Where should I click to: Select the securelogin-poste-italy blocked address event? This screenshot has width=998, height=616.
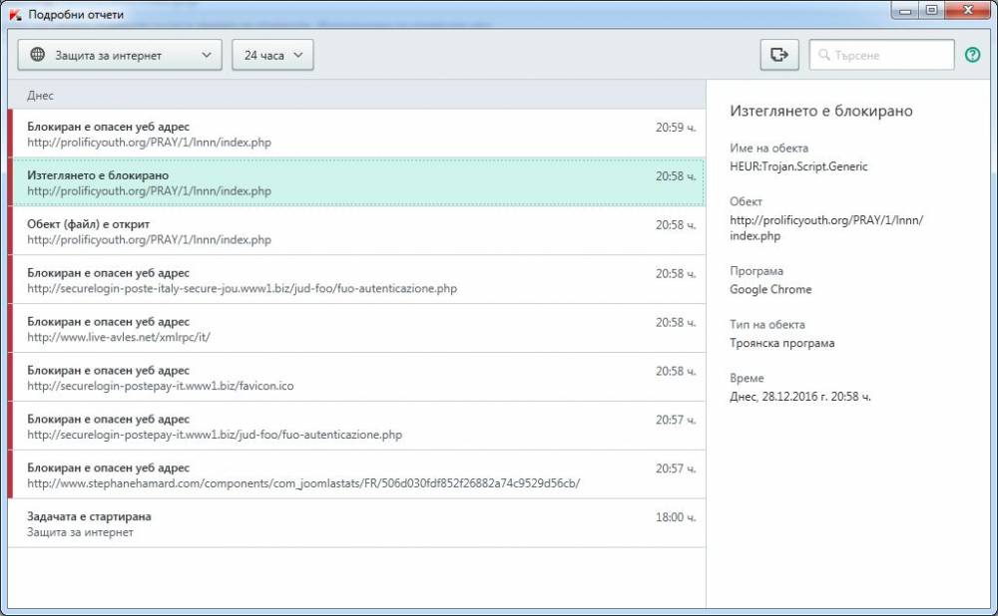356,280
